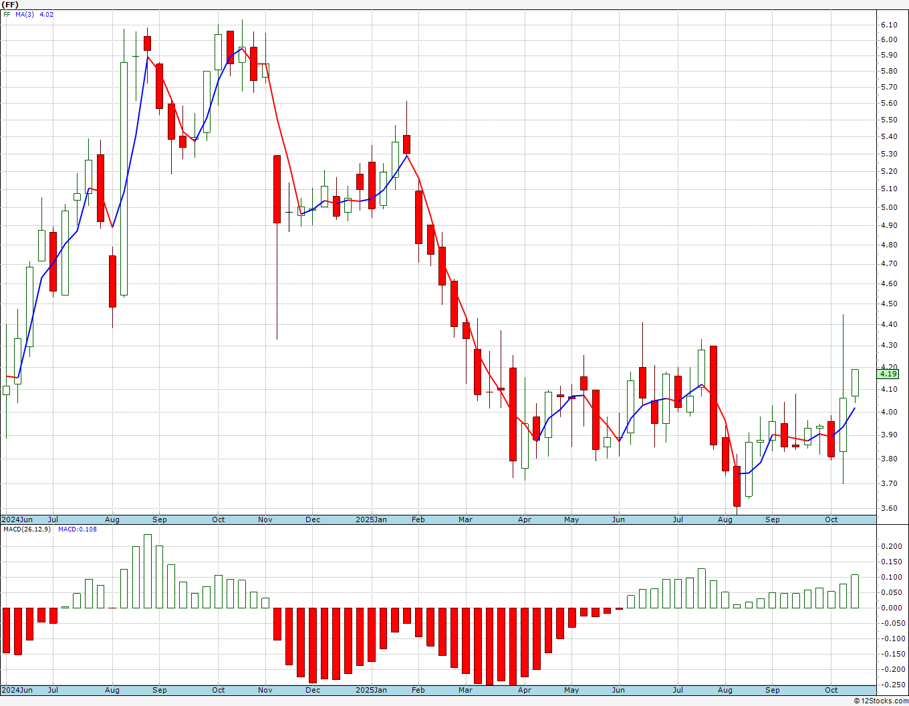Image resolution: width=909 pixels, height=706 pixels.
Task: Click the "4.00" price axis label
Action: click(888, 412)
